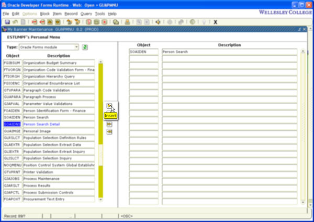Select Procurement Text Entry row
The width and height of the screenshot is (314, 222).
pos(49,199)
